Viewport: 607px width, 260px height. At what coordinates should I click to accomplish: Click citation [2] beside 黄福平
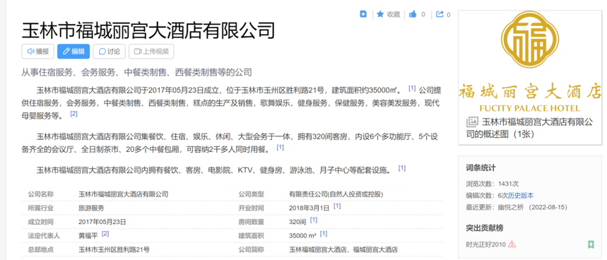tap(105, 234)
